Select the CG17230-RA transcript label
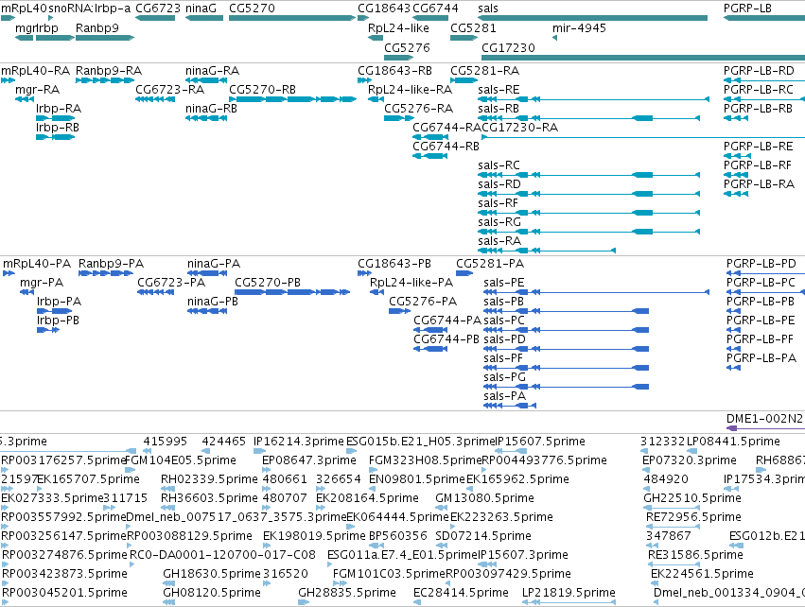The width and height of the screenshot is (805, 607). 519,128
